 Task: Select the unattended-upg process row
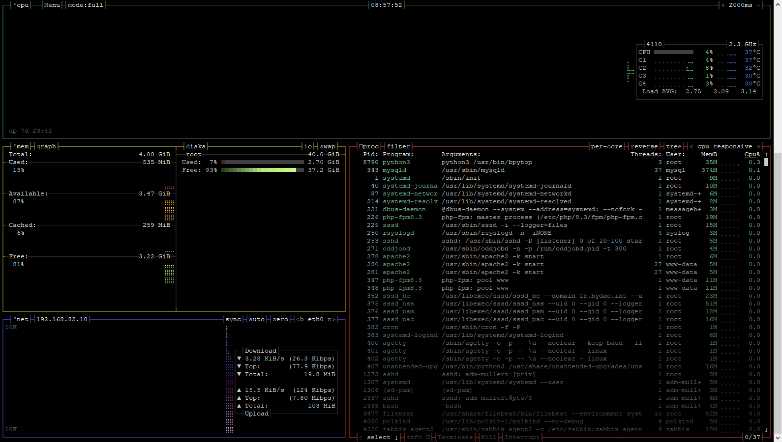[x=561, y=366]
